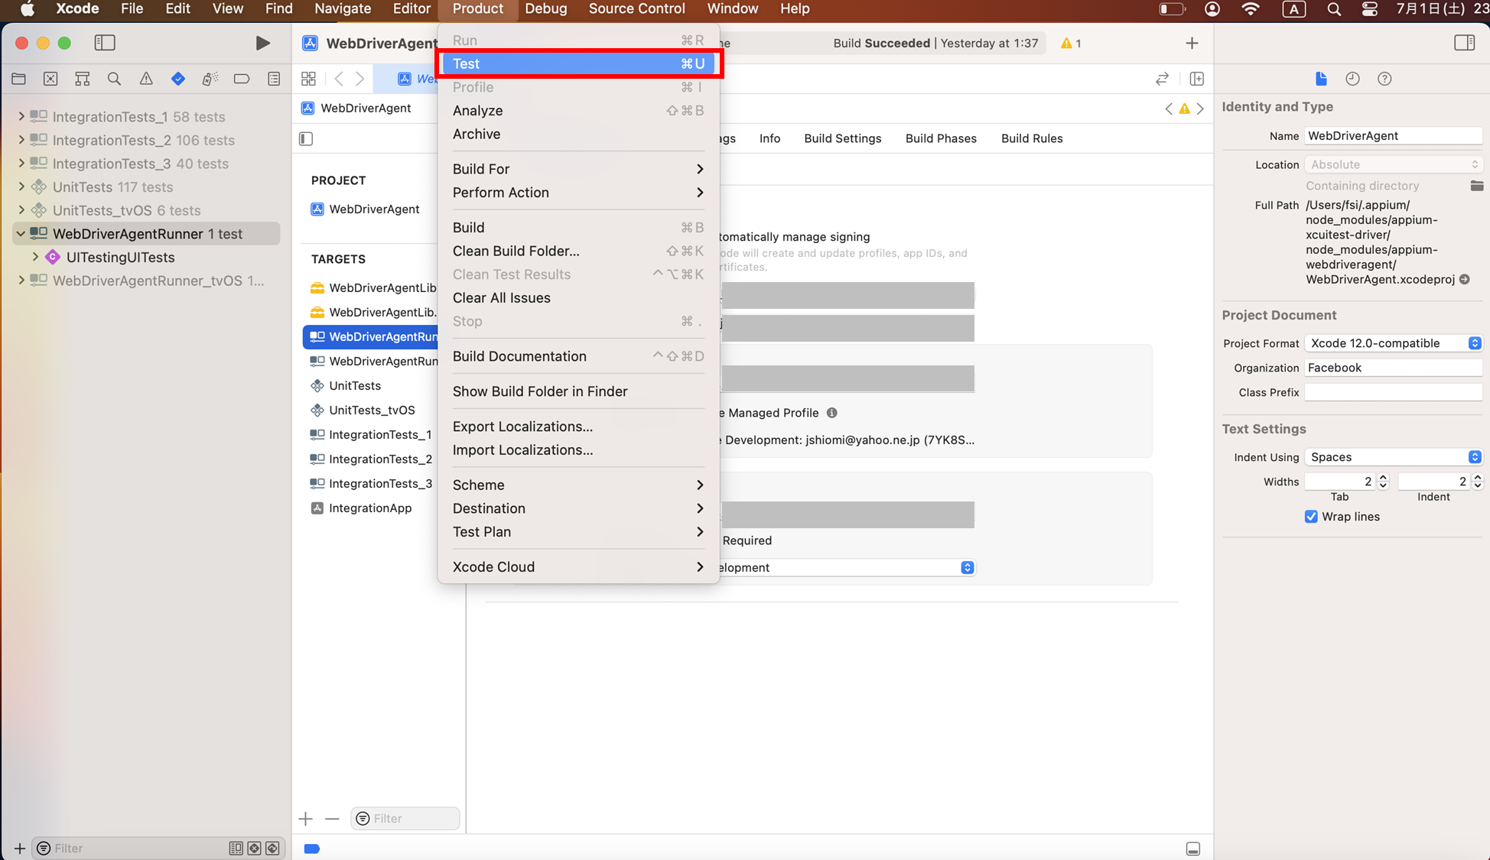Hide the targets list sidebar toggle
Image resolution: width=1490 pixels, height=860 pixels.
(306, 138)
